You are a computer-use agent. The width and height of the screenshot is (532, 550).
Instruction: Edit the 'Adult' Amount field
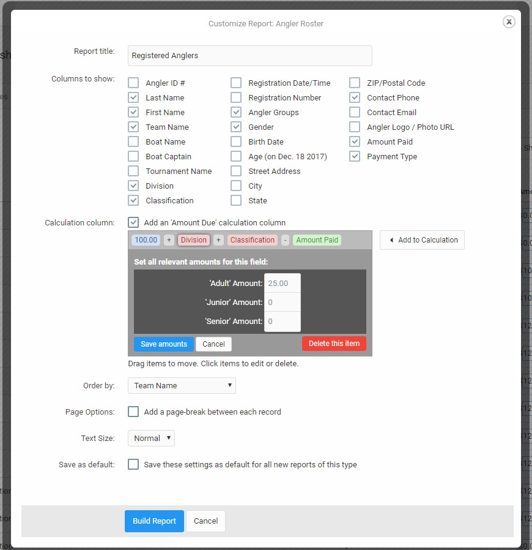283,283
